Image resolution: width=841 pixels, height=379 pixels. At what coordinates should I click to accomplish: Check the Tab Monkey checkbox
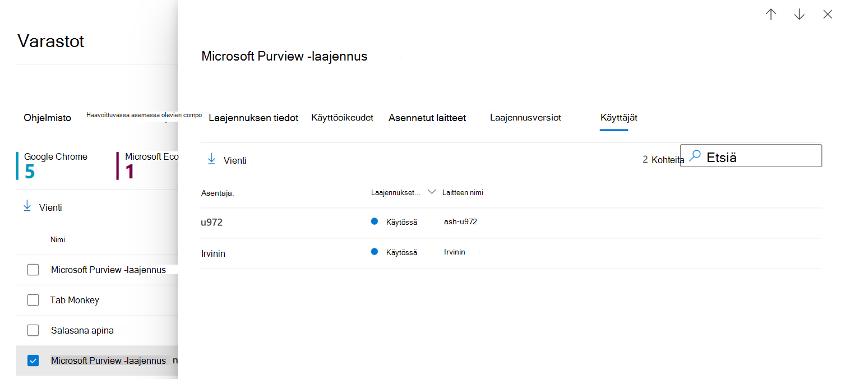(x=33, y=300)
